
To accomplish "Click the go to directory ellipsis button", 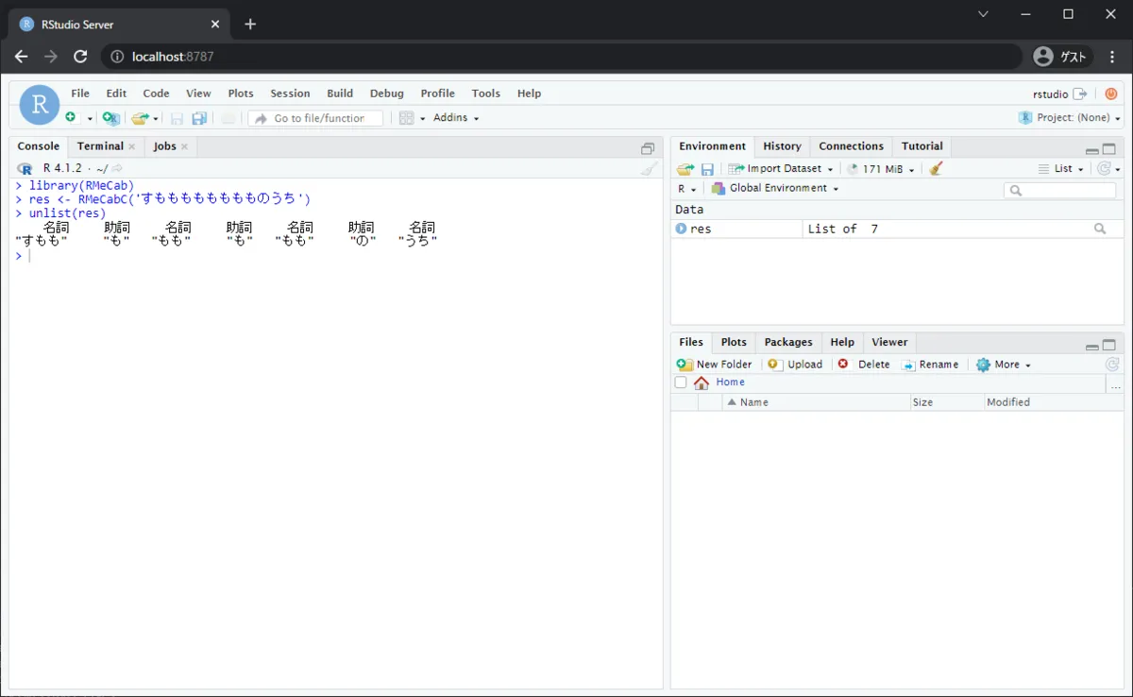I will coord(1115,384).
